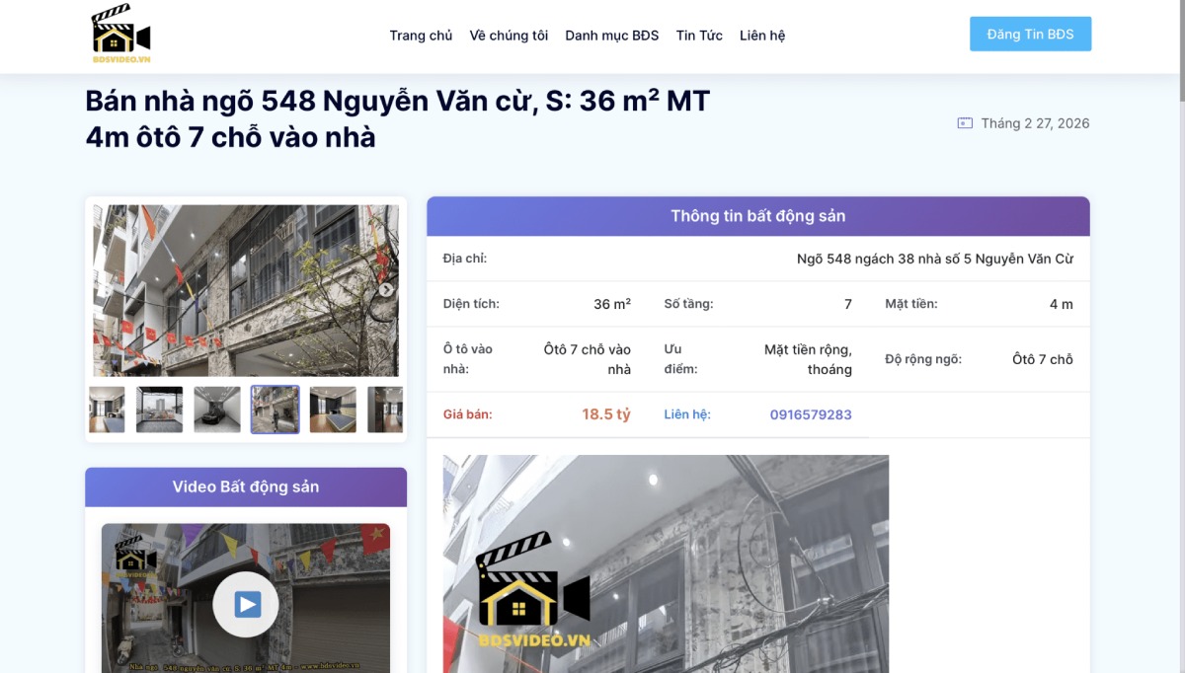Open the Trang chủ page
Image resolution: width=1185 pixels, height=673 pixels.
click(x=421, y=35)
